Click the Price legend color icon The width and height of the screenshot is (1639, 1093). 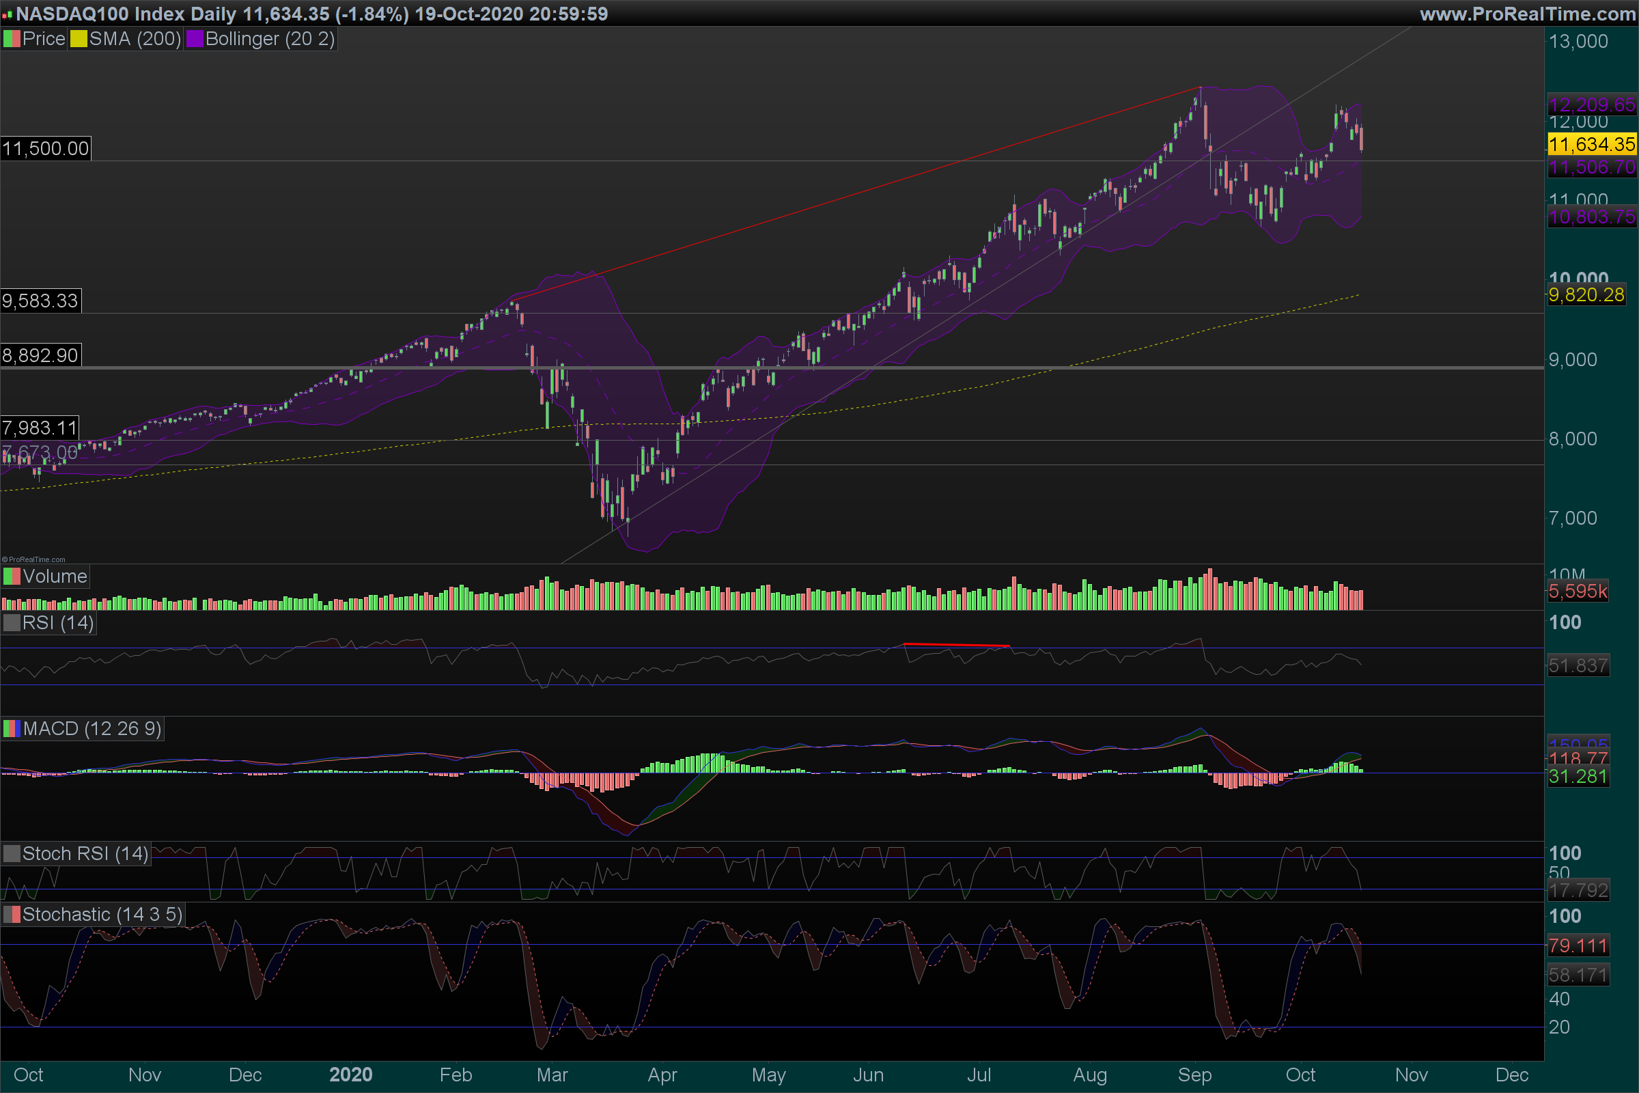coord(11,39)
